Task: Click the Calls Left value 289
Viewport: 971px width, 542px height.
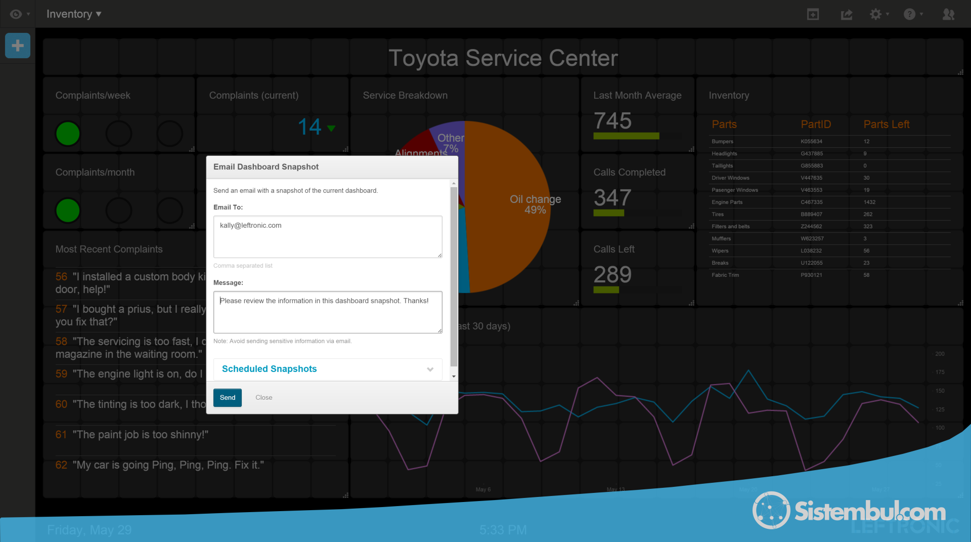Action: [612, 275]
